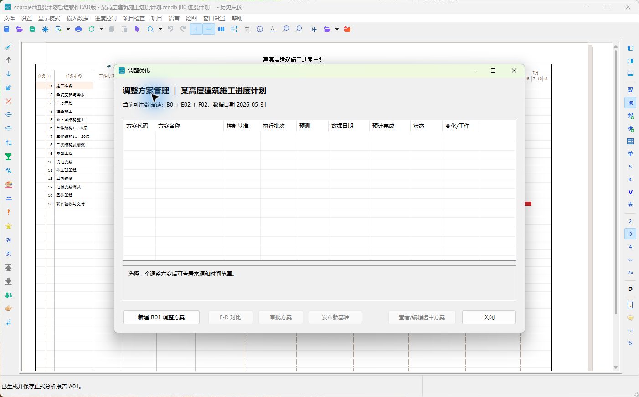Open the 绘图 menu
Screen dimensions: 639x397
pos(191,18)
